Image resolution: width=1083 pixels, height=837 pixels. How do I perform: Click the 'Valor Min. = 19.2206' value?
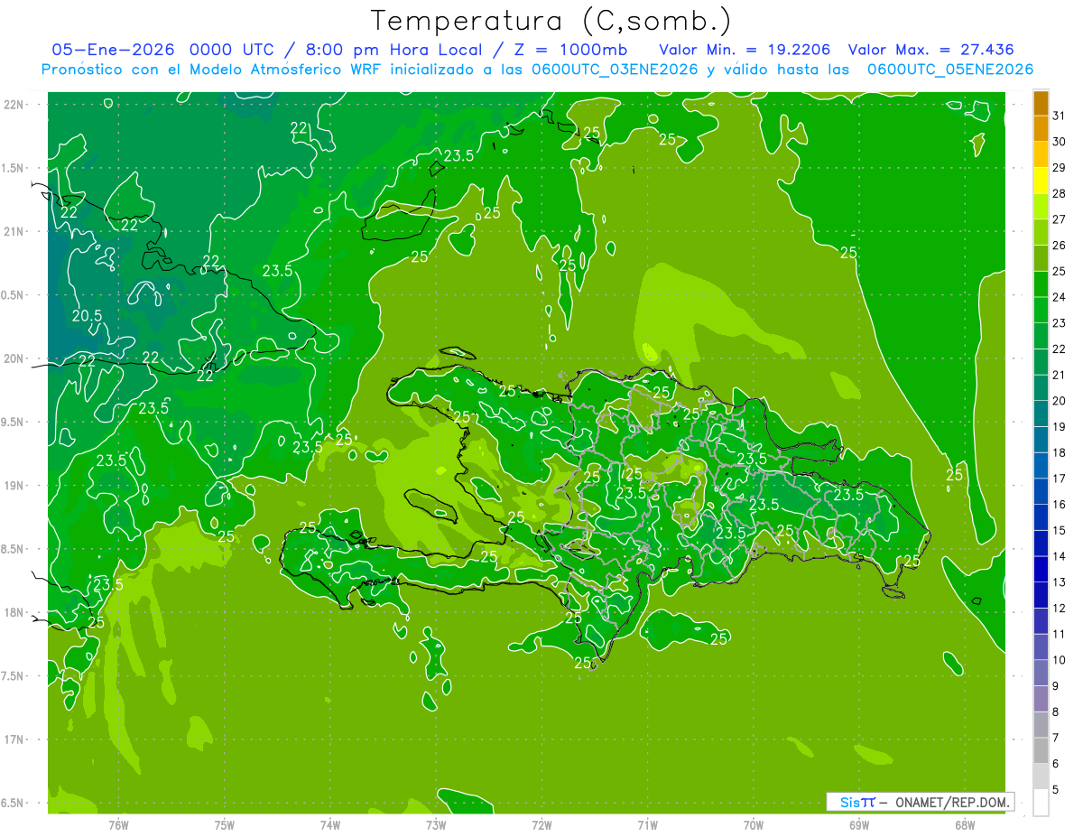745,50
